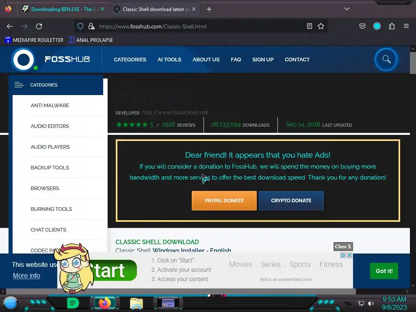Bookmark this page with the star icon
Viewport: 416px width, 312px height.
click(321, 26)
